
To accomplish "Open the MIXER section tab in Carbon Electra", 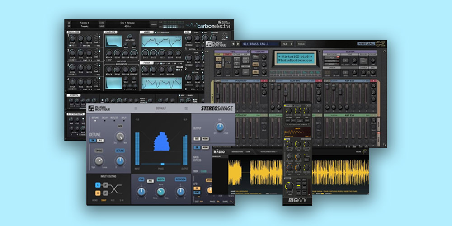I will 146,32.
